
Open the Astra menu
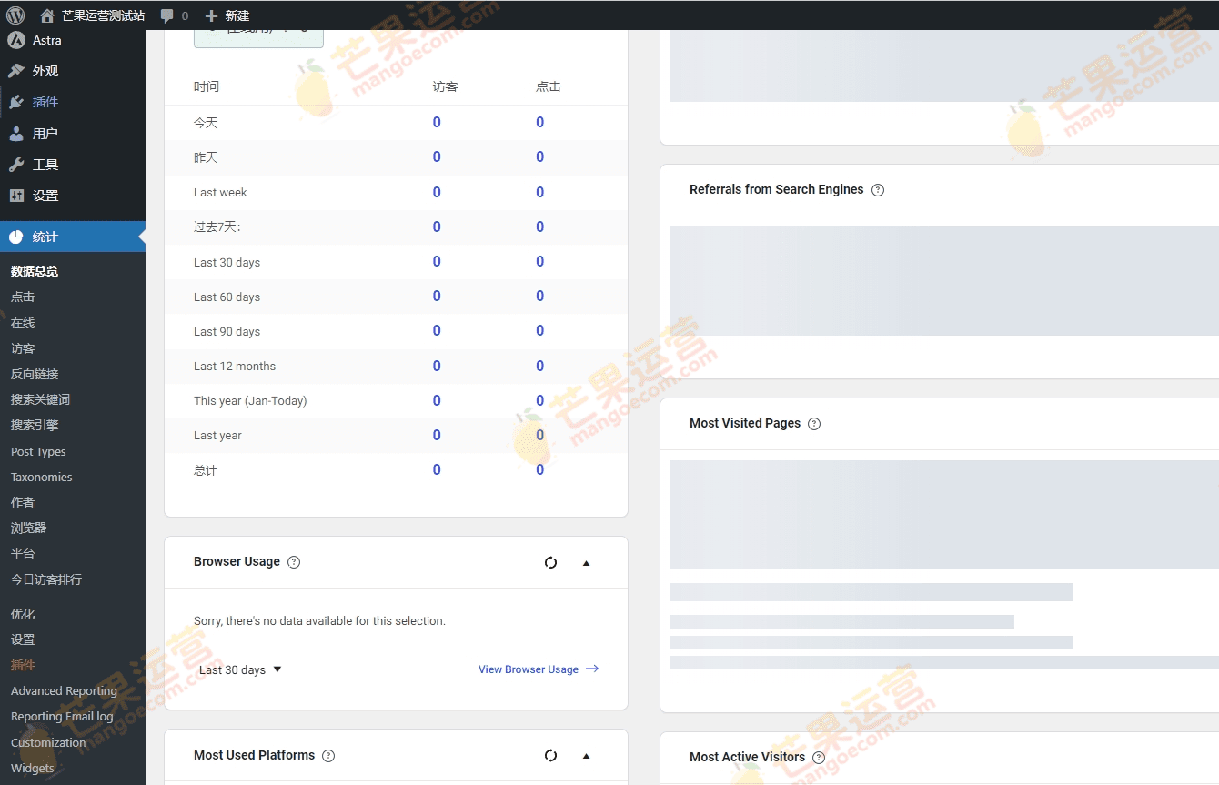tap(73, 40)
